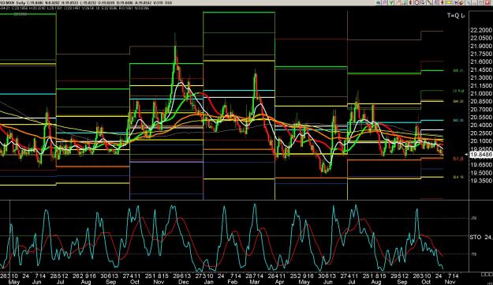Click the toolbar icon with letter H

tap(456, 2)
